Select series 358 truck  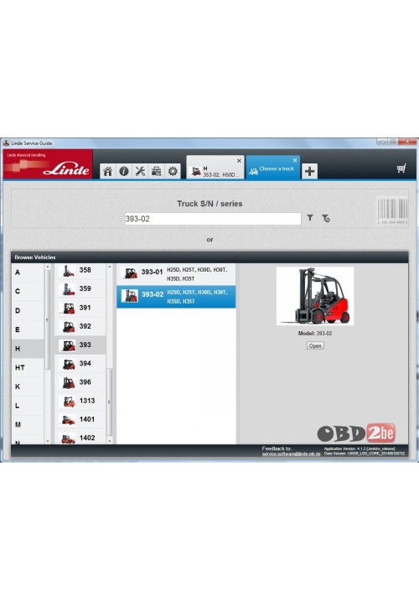pyautogui.click(x=80, y=270)
